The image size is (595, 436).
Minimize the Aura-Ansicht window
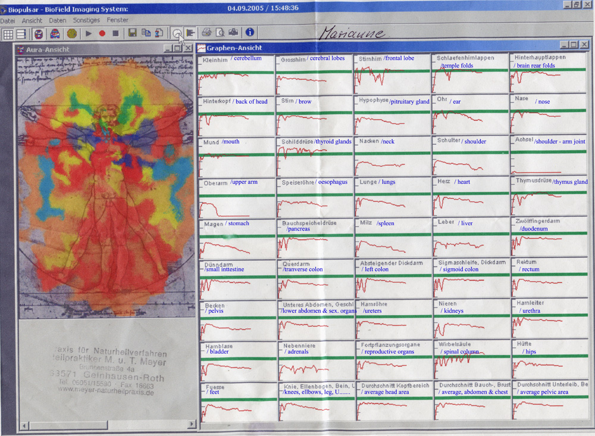click(x=168, y=48)
